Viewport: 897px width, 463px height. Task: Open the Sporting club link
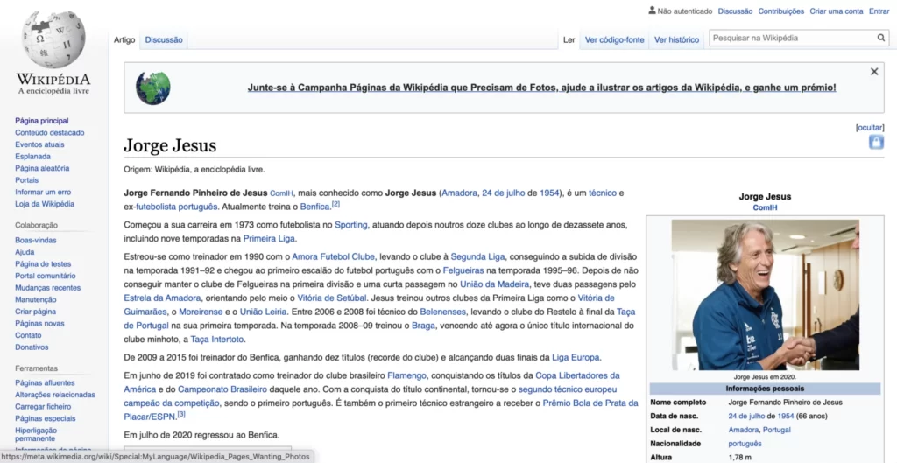pyautogui.click(x=350, y=225)
